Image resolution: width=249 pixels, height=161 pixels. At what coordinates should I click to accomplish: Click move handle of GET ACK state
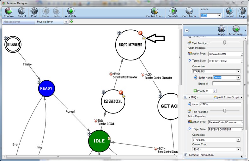click(x=161, y=96)
